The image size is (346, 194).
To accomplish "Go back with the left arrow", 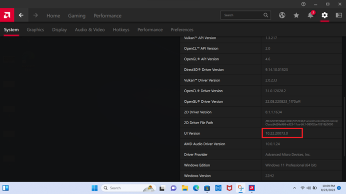I will (x=21, y=15).
